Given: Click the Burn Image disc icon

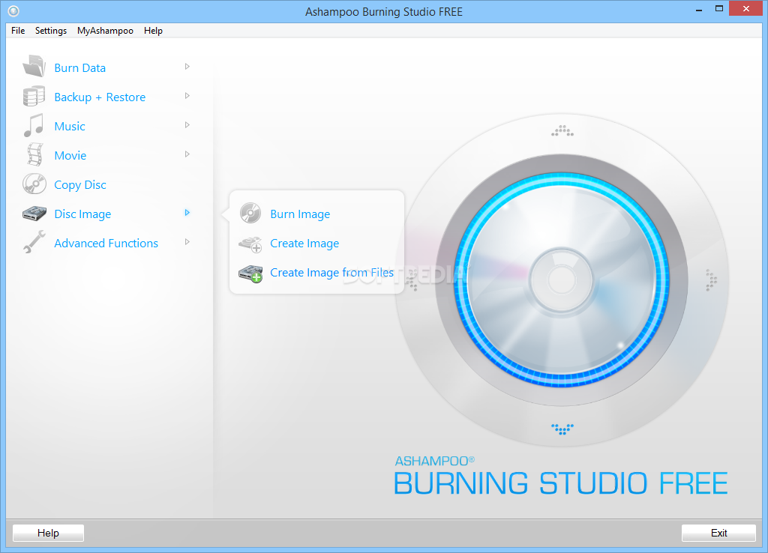Looking at the screenshot, I should tap(250, 214).
